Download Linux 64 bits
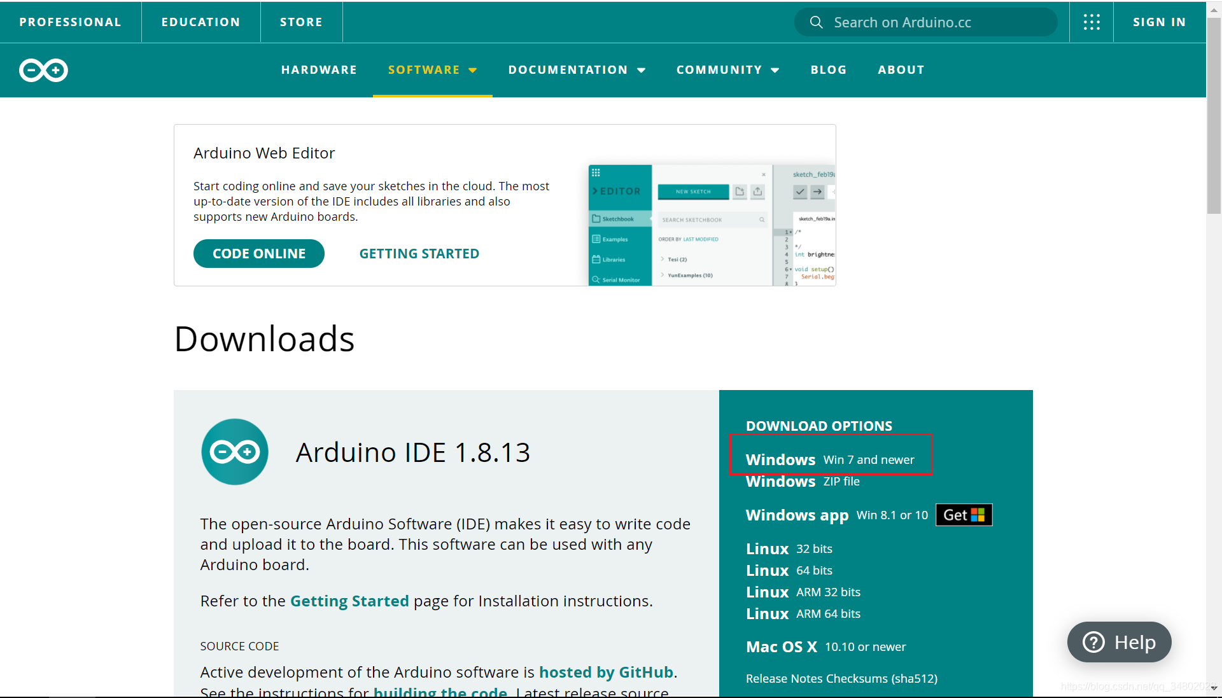The height and width of the screenshot is (698, 1222). point(789,570)
